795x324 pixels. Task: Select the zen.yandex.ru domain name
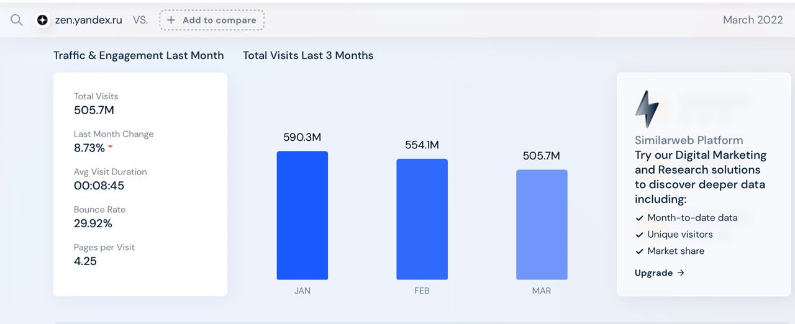89,20
